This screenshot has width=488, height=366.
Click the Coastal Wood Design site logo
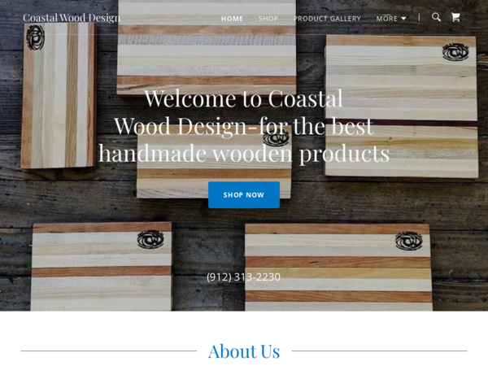(72, 18)
